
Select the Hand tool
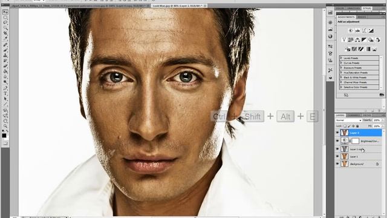click(5, 121)
